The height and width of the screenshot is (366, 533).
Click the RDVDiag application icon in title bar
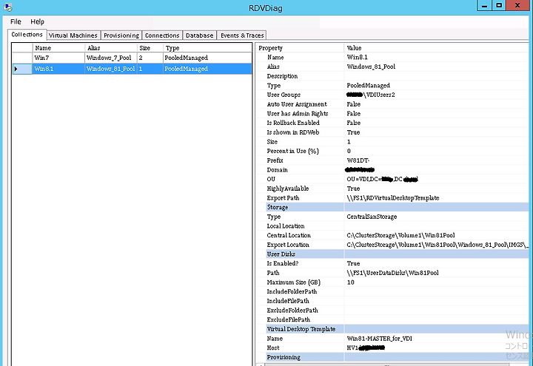tap(8, 7)
